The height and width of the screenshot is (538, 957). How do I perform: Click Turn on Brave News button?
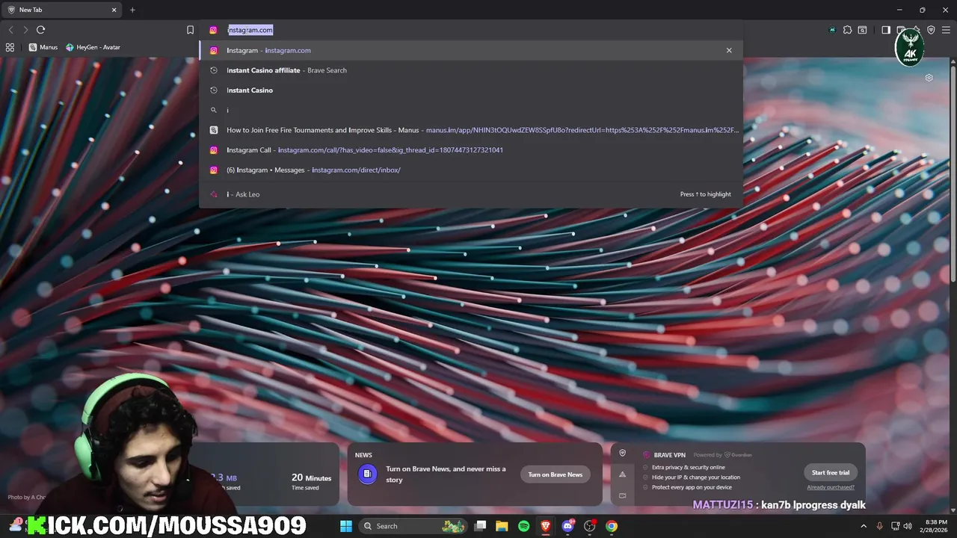click(x=556, y=474)
